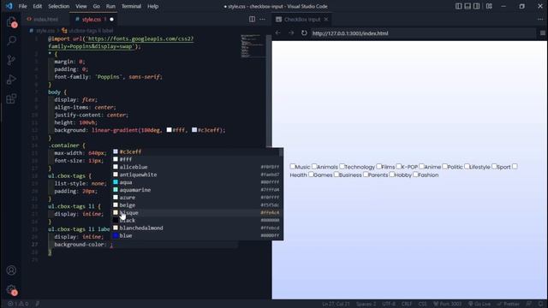The image size is (548, 308).
Task: Click the VS Code logo icon
Action: coord(9,6)
